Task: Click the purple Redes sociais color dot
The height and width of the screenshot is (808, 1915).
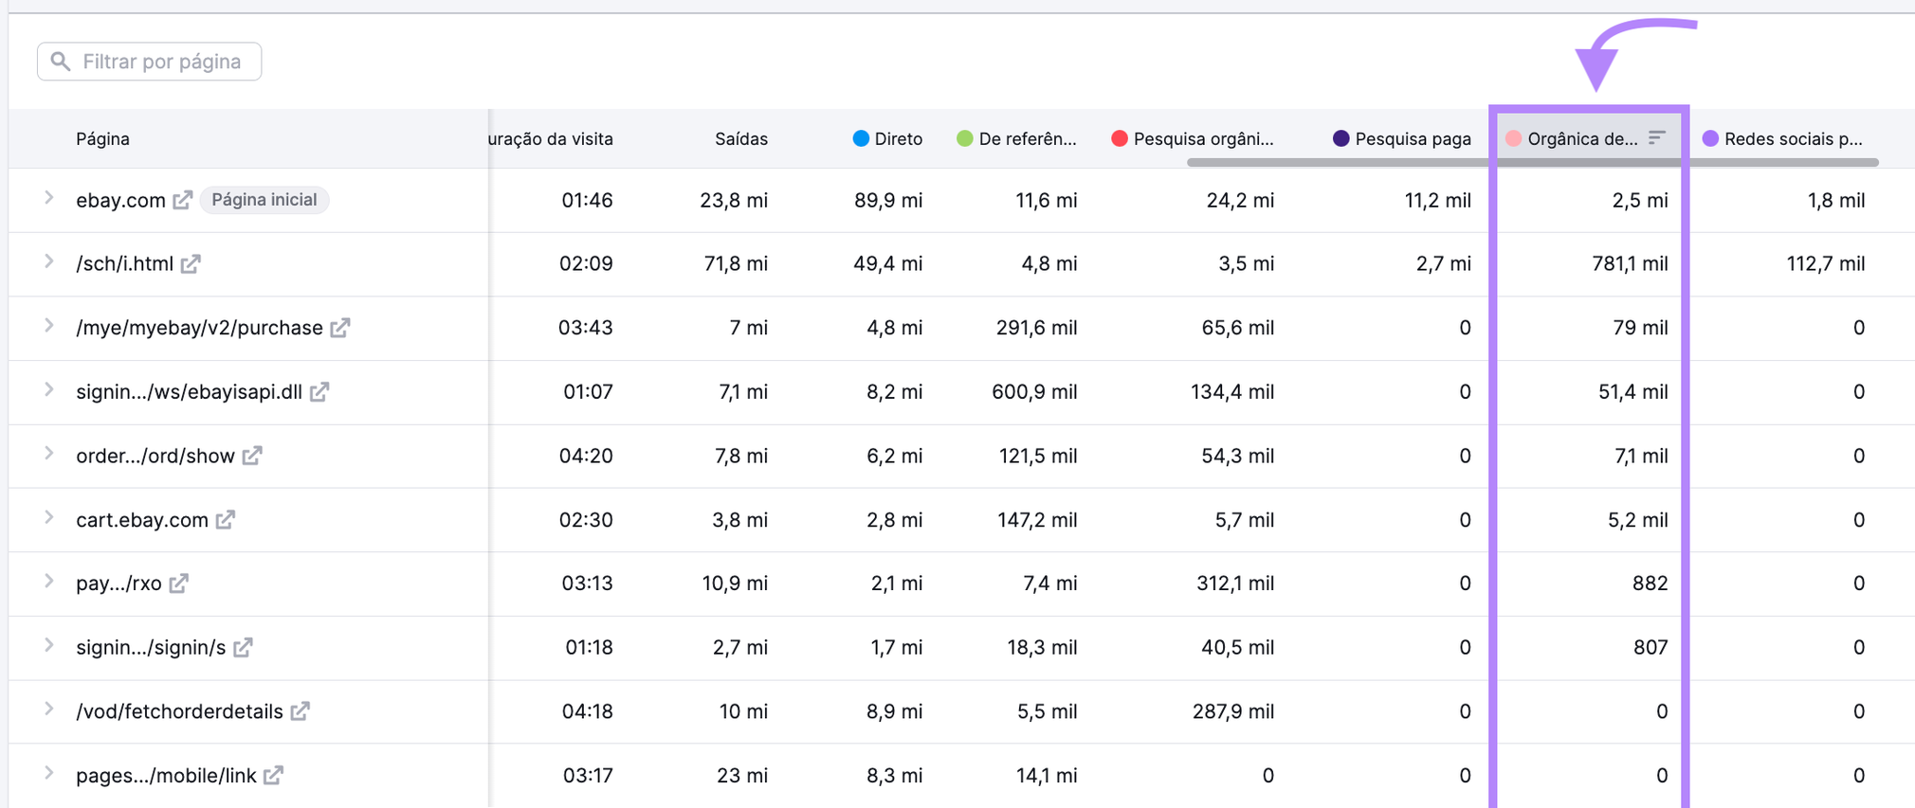Action: [x=1710, y=138]
